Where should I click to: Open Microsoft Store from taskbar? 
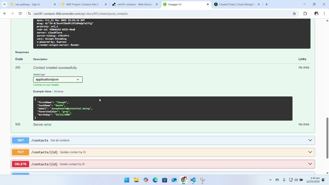tap(165, 180)
